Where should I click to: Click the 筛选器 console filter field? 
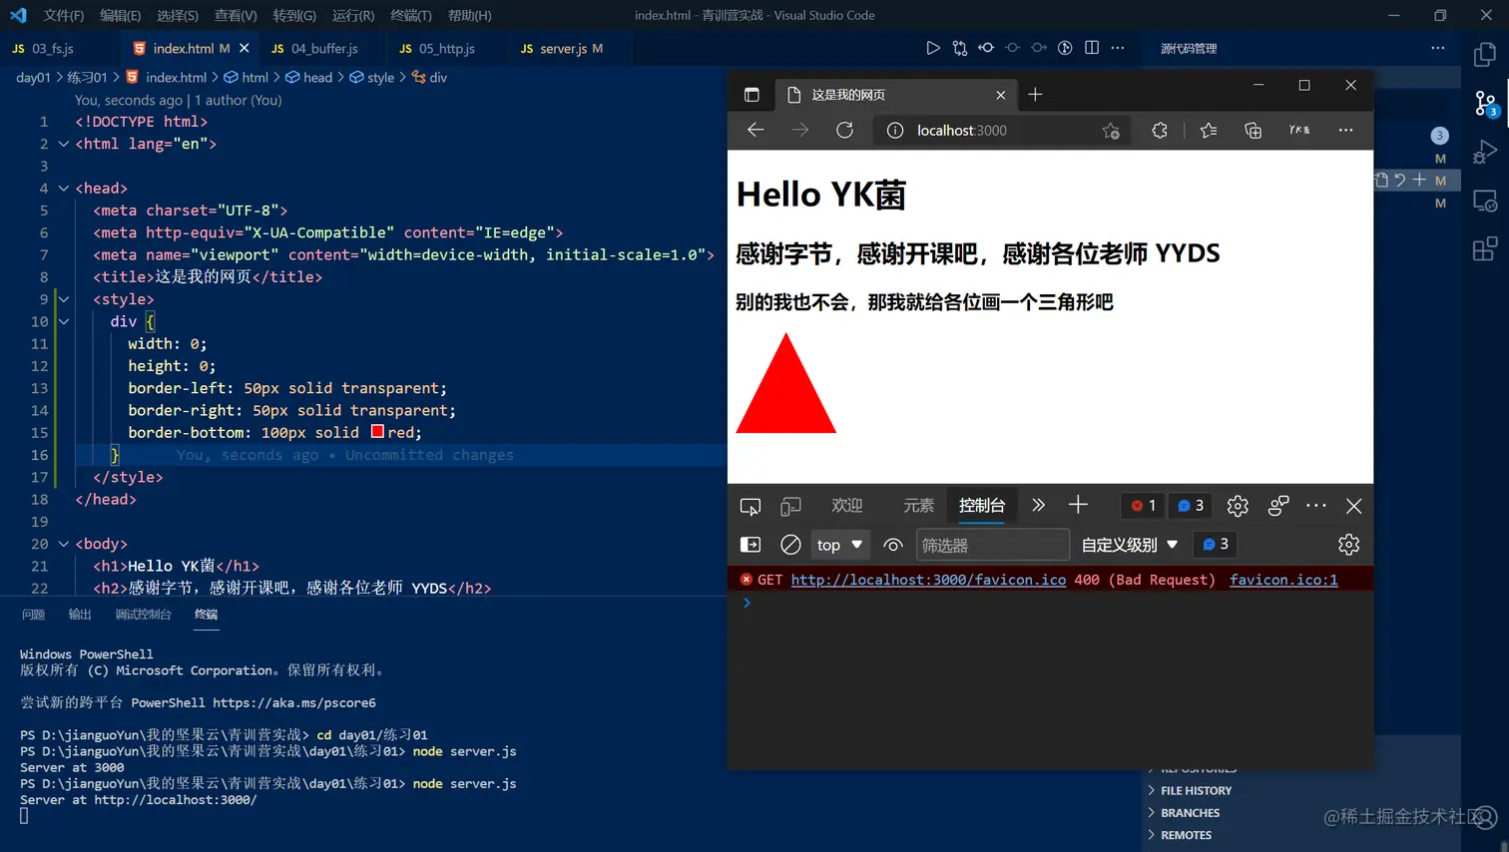[993, 545]
